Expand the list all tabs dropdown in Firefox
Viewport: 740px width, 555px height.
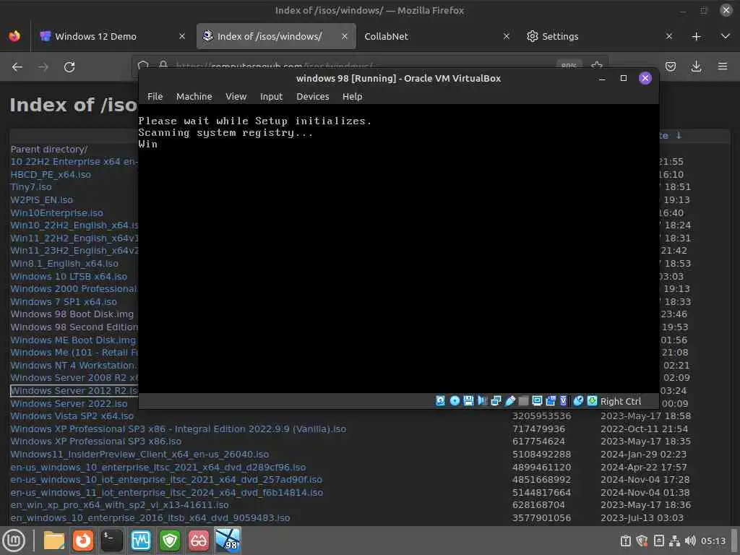tap(726, 36)
